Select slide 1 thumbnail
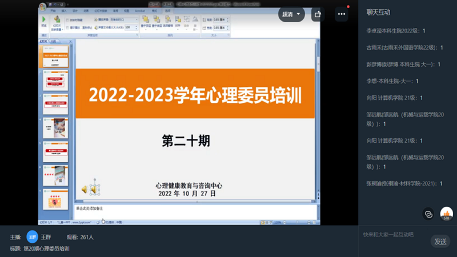 55,56
